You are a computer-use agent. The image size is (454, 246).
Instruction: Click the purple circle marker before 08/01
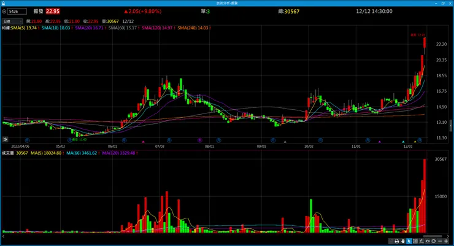coord(199,140)
